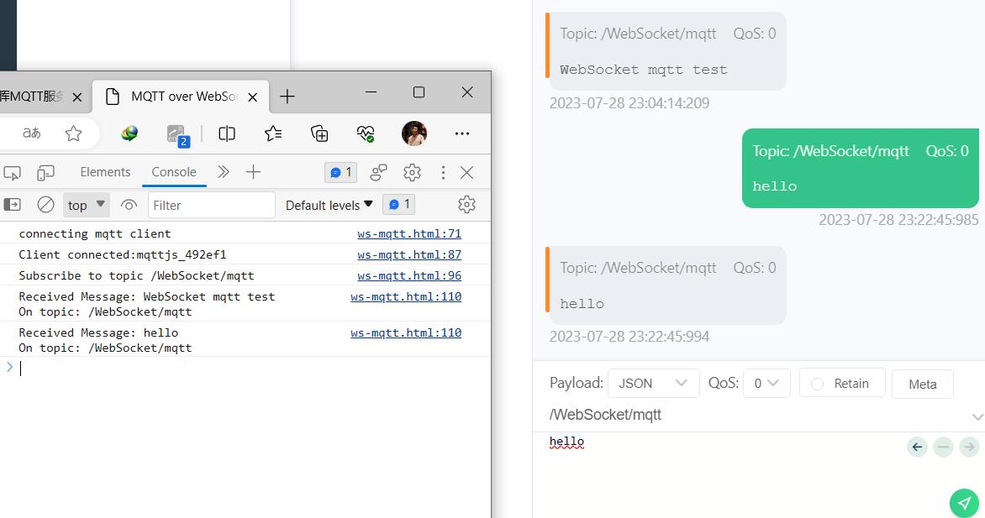
Task: Open the QoS level dropdown
Action: (766, 384)
